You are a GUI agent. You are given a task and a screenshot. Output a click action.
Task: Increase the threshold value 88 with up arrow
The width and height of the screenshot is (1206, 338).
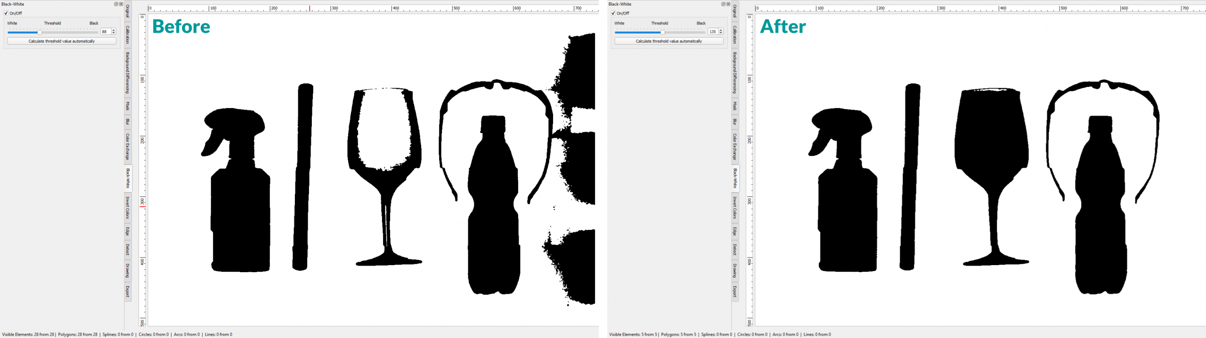pyautogui.click(x=114, y=30)
